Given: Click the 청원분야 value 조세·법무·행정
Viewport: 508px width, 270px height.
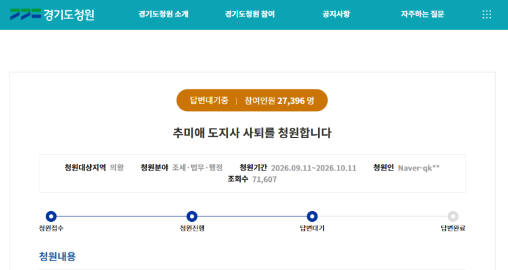Looking at the screenshot, I should (197, 167).
